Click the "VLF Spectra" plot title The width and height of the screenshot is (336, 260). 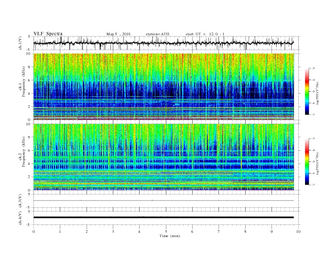[48, 34]
